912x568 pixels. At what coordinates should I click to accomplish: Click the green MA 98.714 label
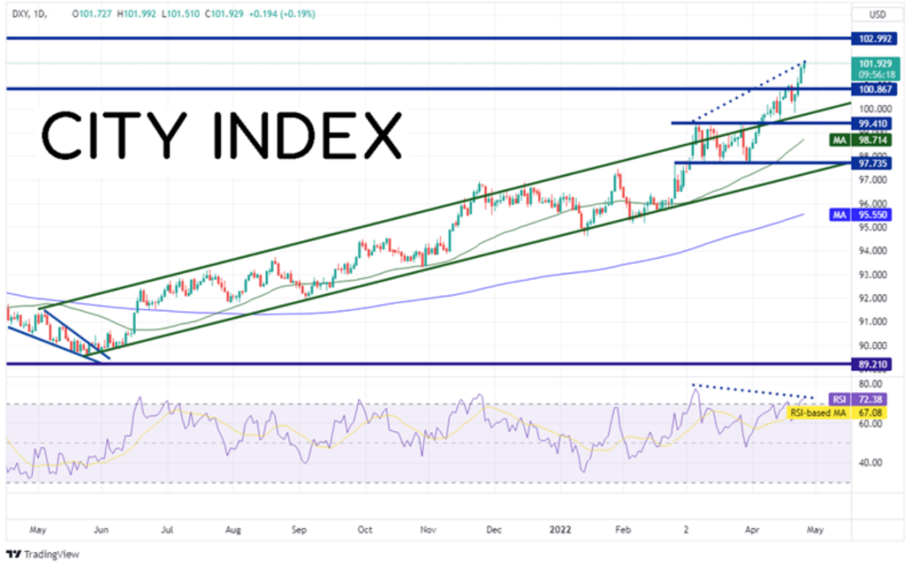[860, 140]
